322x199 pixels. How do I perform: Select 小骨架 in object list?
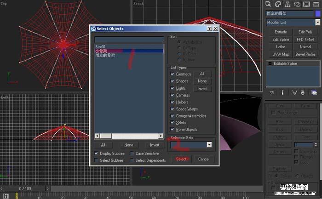click(x=129, y=51)
